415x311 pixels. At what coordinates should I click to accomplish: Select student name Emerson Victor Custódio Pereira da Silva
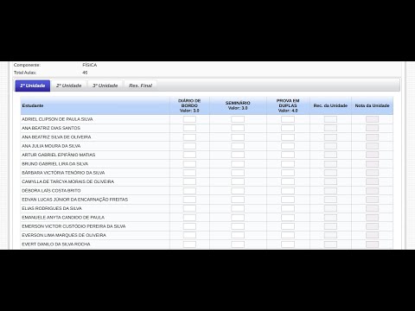pos(73,226)
